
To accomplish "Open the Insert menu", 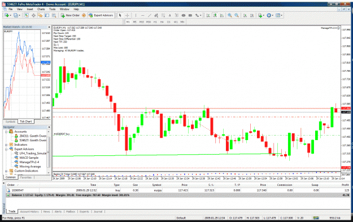I will [30, 9].
